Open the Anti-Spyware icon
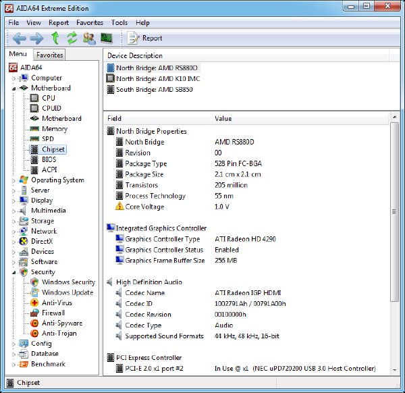 click(x=34, y=323)
